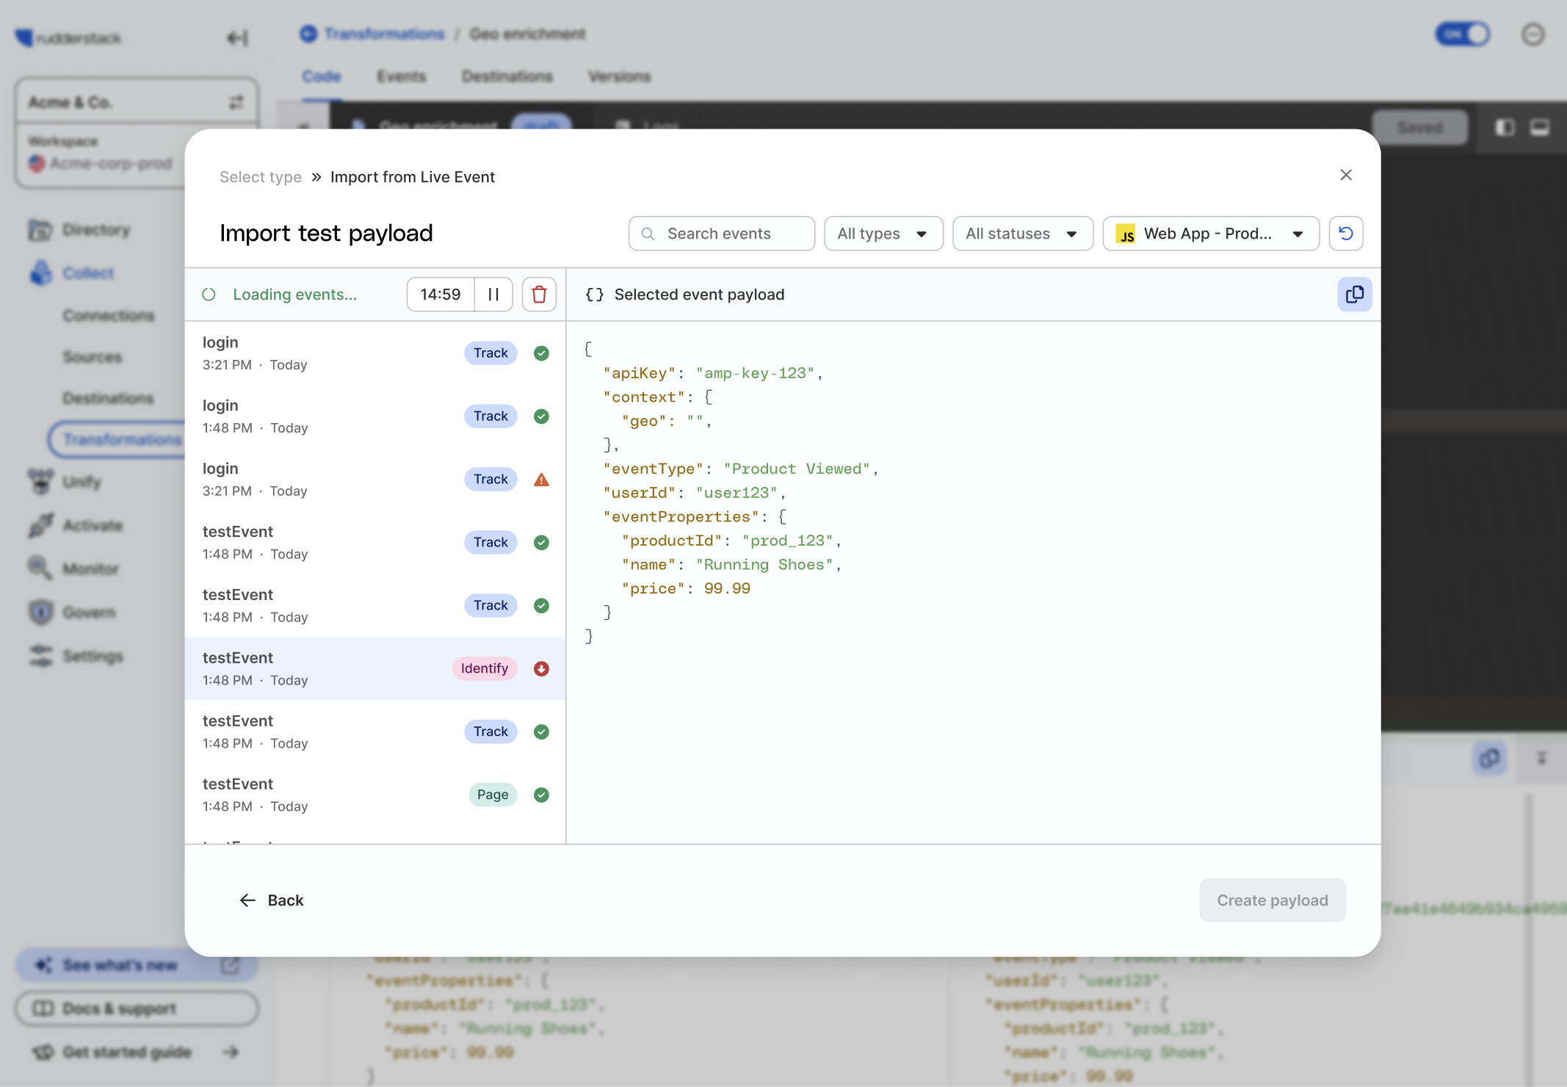This screenshot has width=1567, height=1087.
Task: Copy the selected event payload
Action: click(x=1354, y=295)
